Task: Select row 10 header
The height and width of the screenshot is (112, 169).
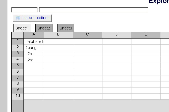Action: click(17, 96)
